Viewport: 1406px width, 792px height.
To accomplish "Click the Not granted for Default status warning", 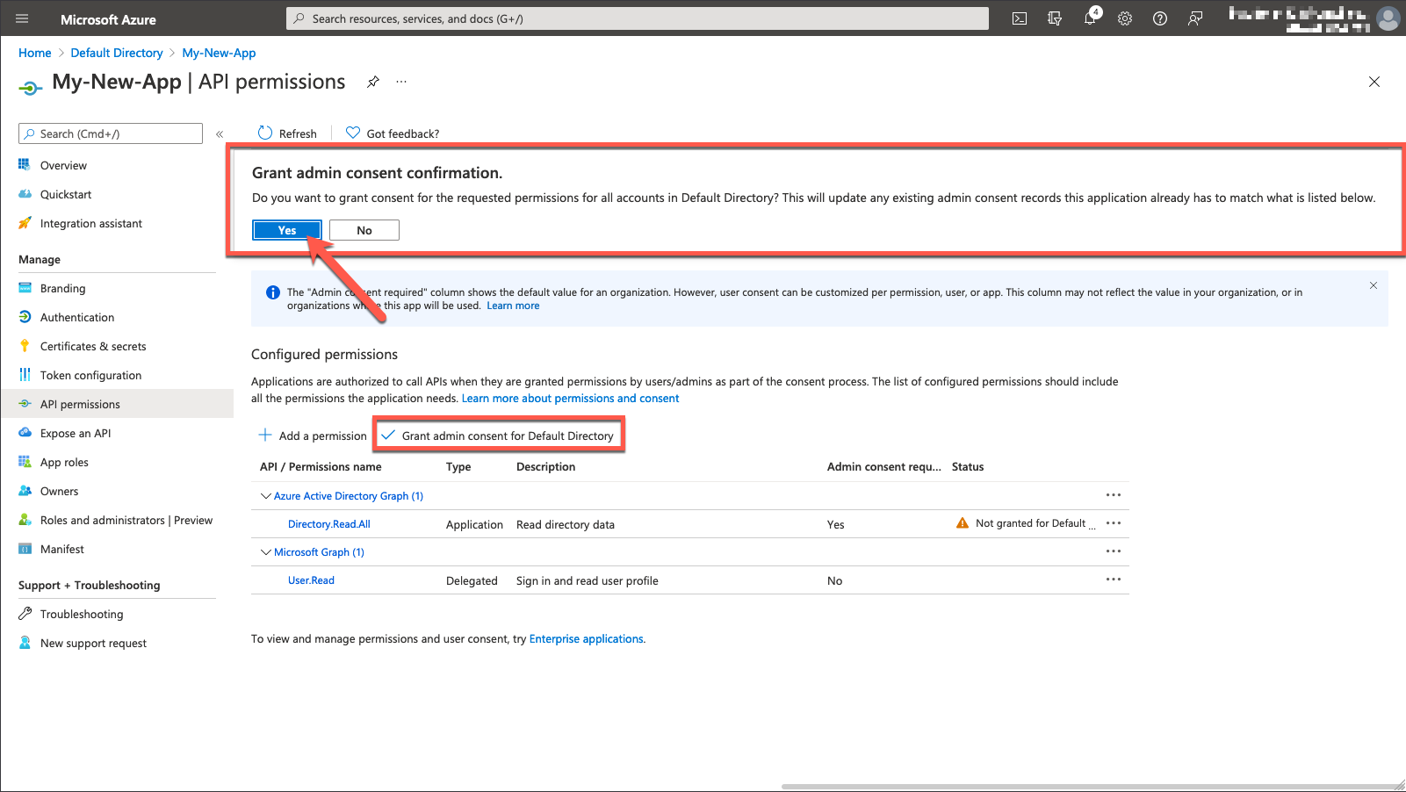I will pyautogui.click(x=1026, y=523).
